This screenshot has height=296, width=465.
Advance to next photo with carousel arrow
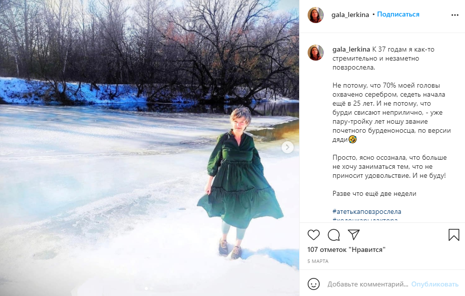pos(287,147)
